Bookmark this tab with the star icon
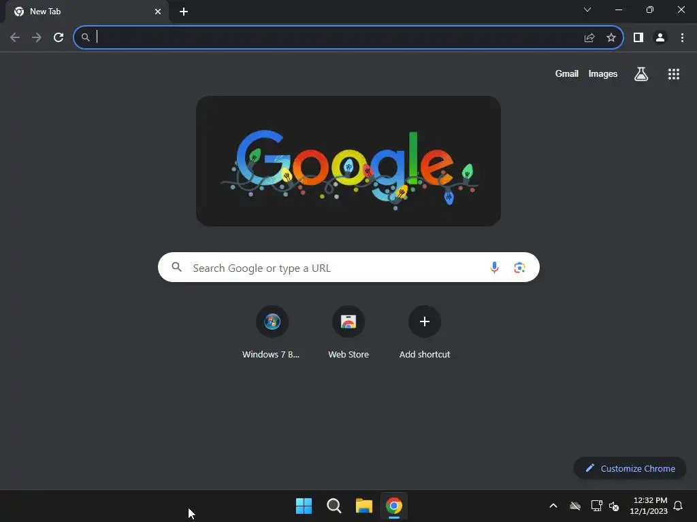The height and width of the screenshot is (522, 697). coord(611,38)
